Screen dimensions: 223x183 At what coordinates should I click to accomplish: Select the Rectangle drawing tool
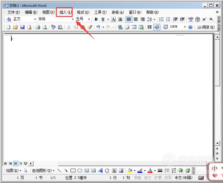pos(73,170)
